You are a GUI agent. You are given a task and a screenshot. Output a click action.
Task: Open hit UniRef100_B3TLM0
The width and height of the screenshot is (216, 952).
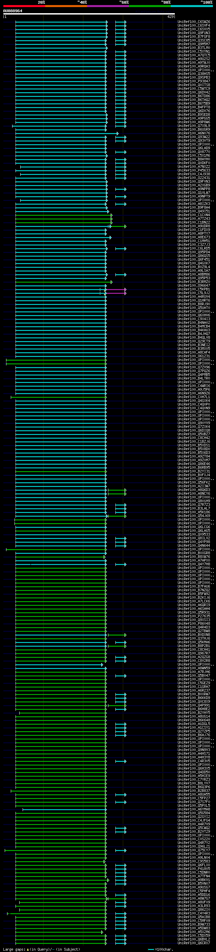[x=194, y=48]
